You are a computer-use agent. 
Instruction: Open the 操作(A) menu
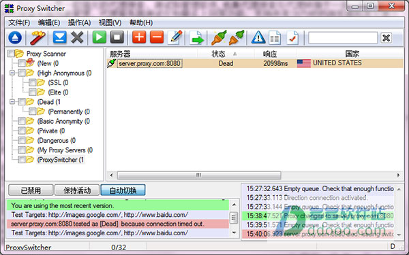[x=79, y=22]
